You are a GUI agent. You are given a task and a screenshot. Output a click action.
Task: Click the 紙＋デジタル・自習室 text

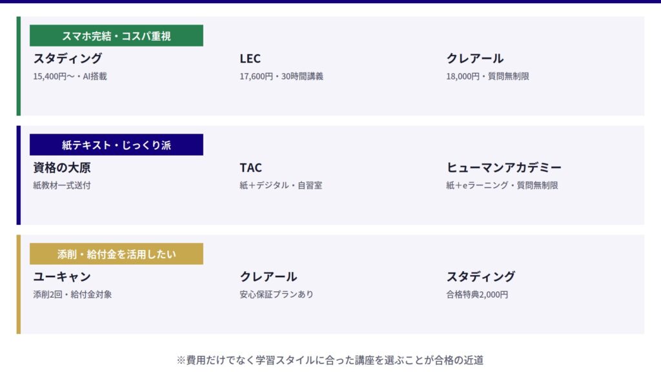pyautogui.click(x=281, y=185)
